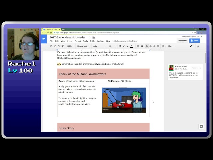Click the Rachel@Moosader.com text
The height and width of the screenshot is (160, 213).
[x=69, y=58]
